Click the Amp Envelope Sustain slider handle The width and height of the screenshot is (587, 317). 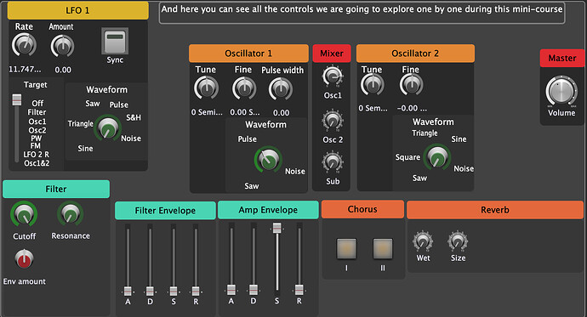tap(276, 228)
